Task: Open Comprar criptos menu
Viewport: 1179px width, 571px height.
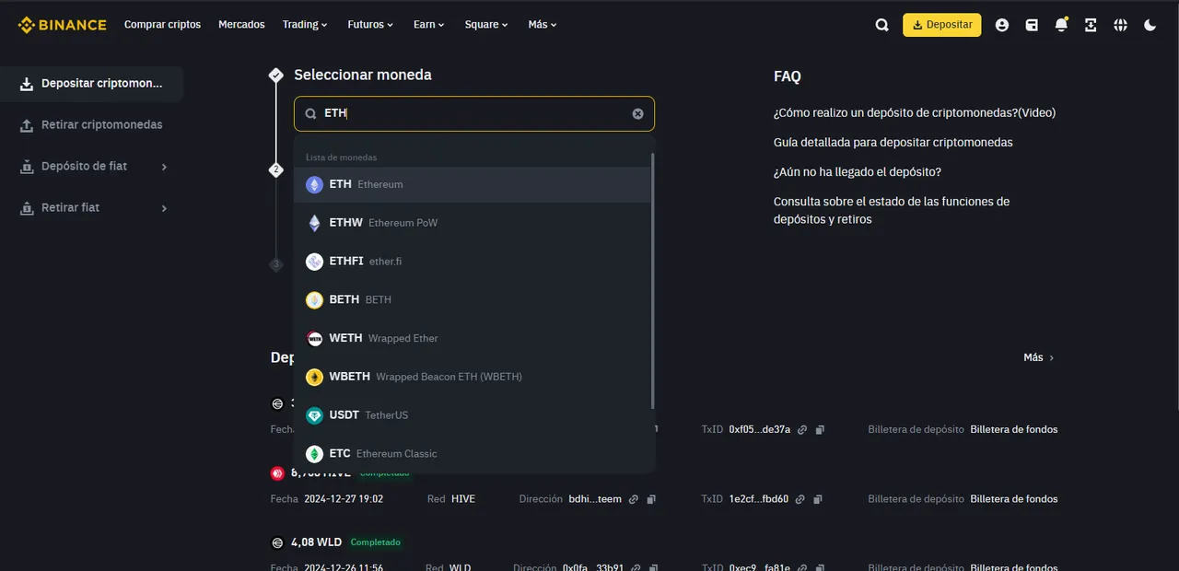Action: pyautogui.click(x=162, y=25)
